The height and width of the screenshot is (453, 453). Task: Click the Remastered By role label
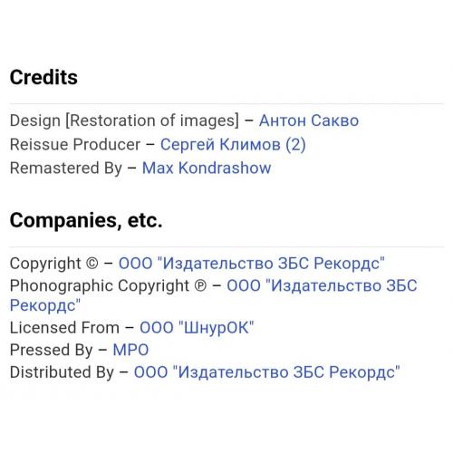[66, 169]
